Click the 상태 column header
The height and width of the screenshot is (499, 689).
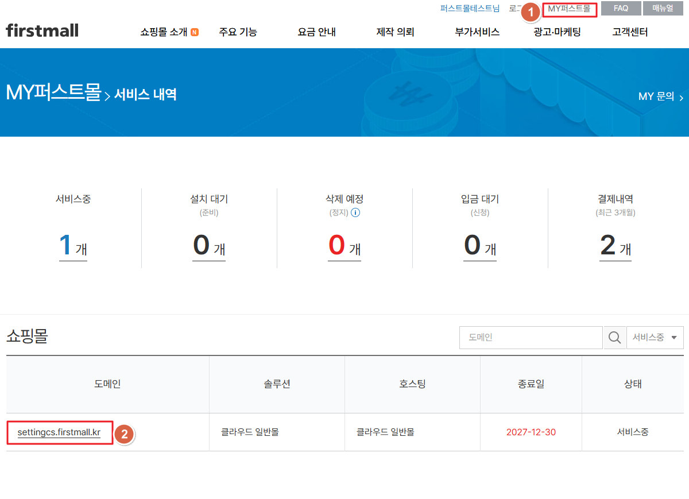[633, 384]
